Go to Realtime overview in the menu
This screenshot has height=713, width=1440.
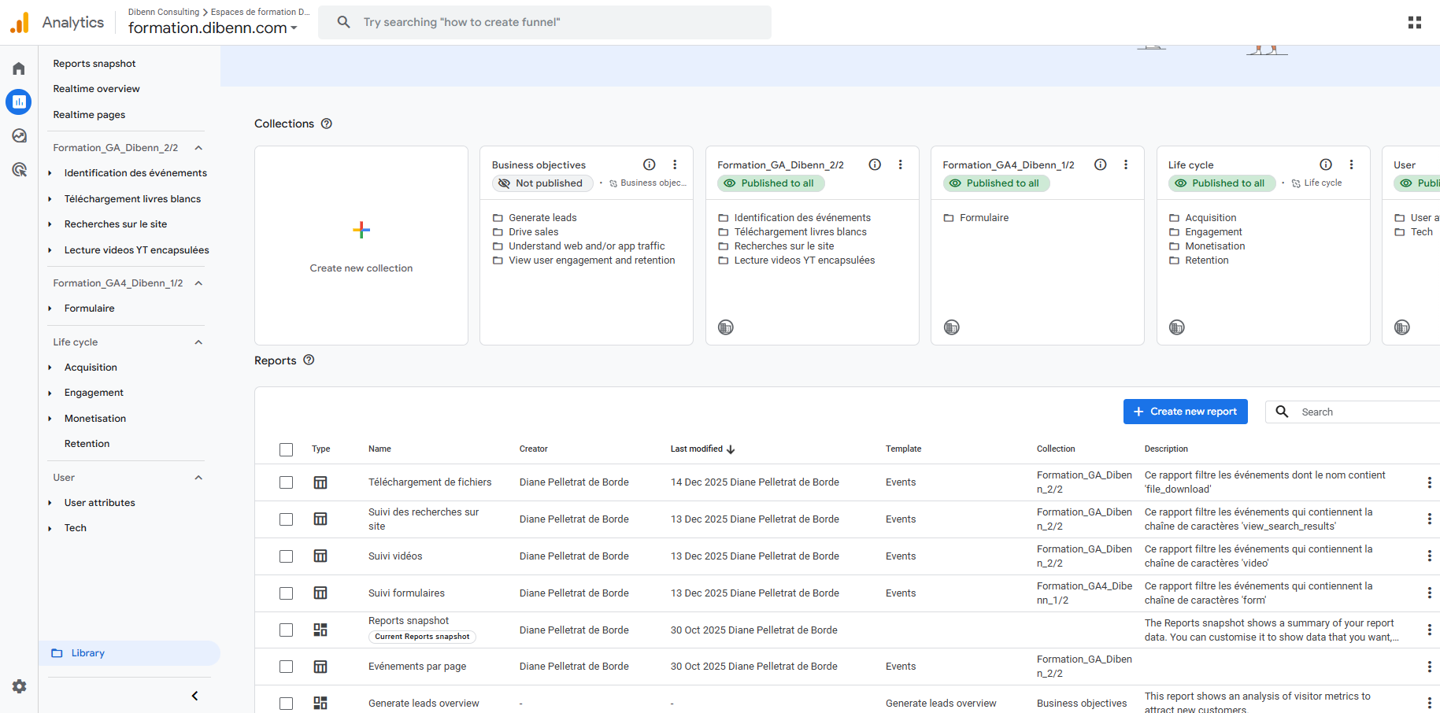96,89
